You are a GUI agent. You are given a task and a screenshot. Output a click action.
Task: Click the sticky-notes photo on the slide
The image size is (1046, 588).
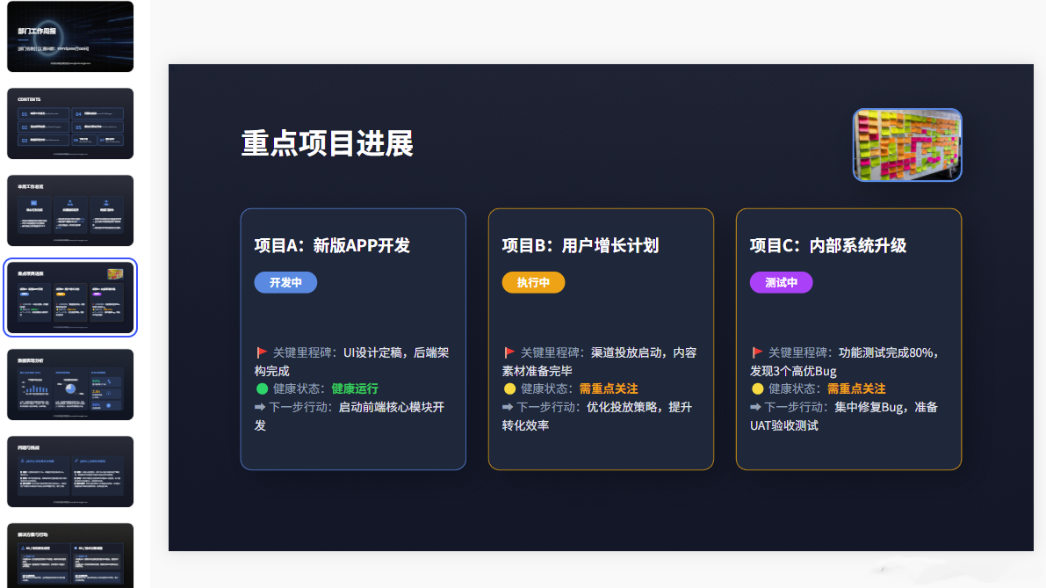tap(907, 145)
